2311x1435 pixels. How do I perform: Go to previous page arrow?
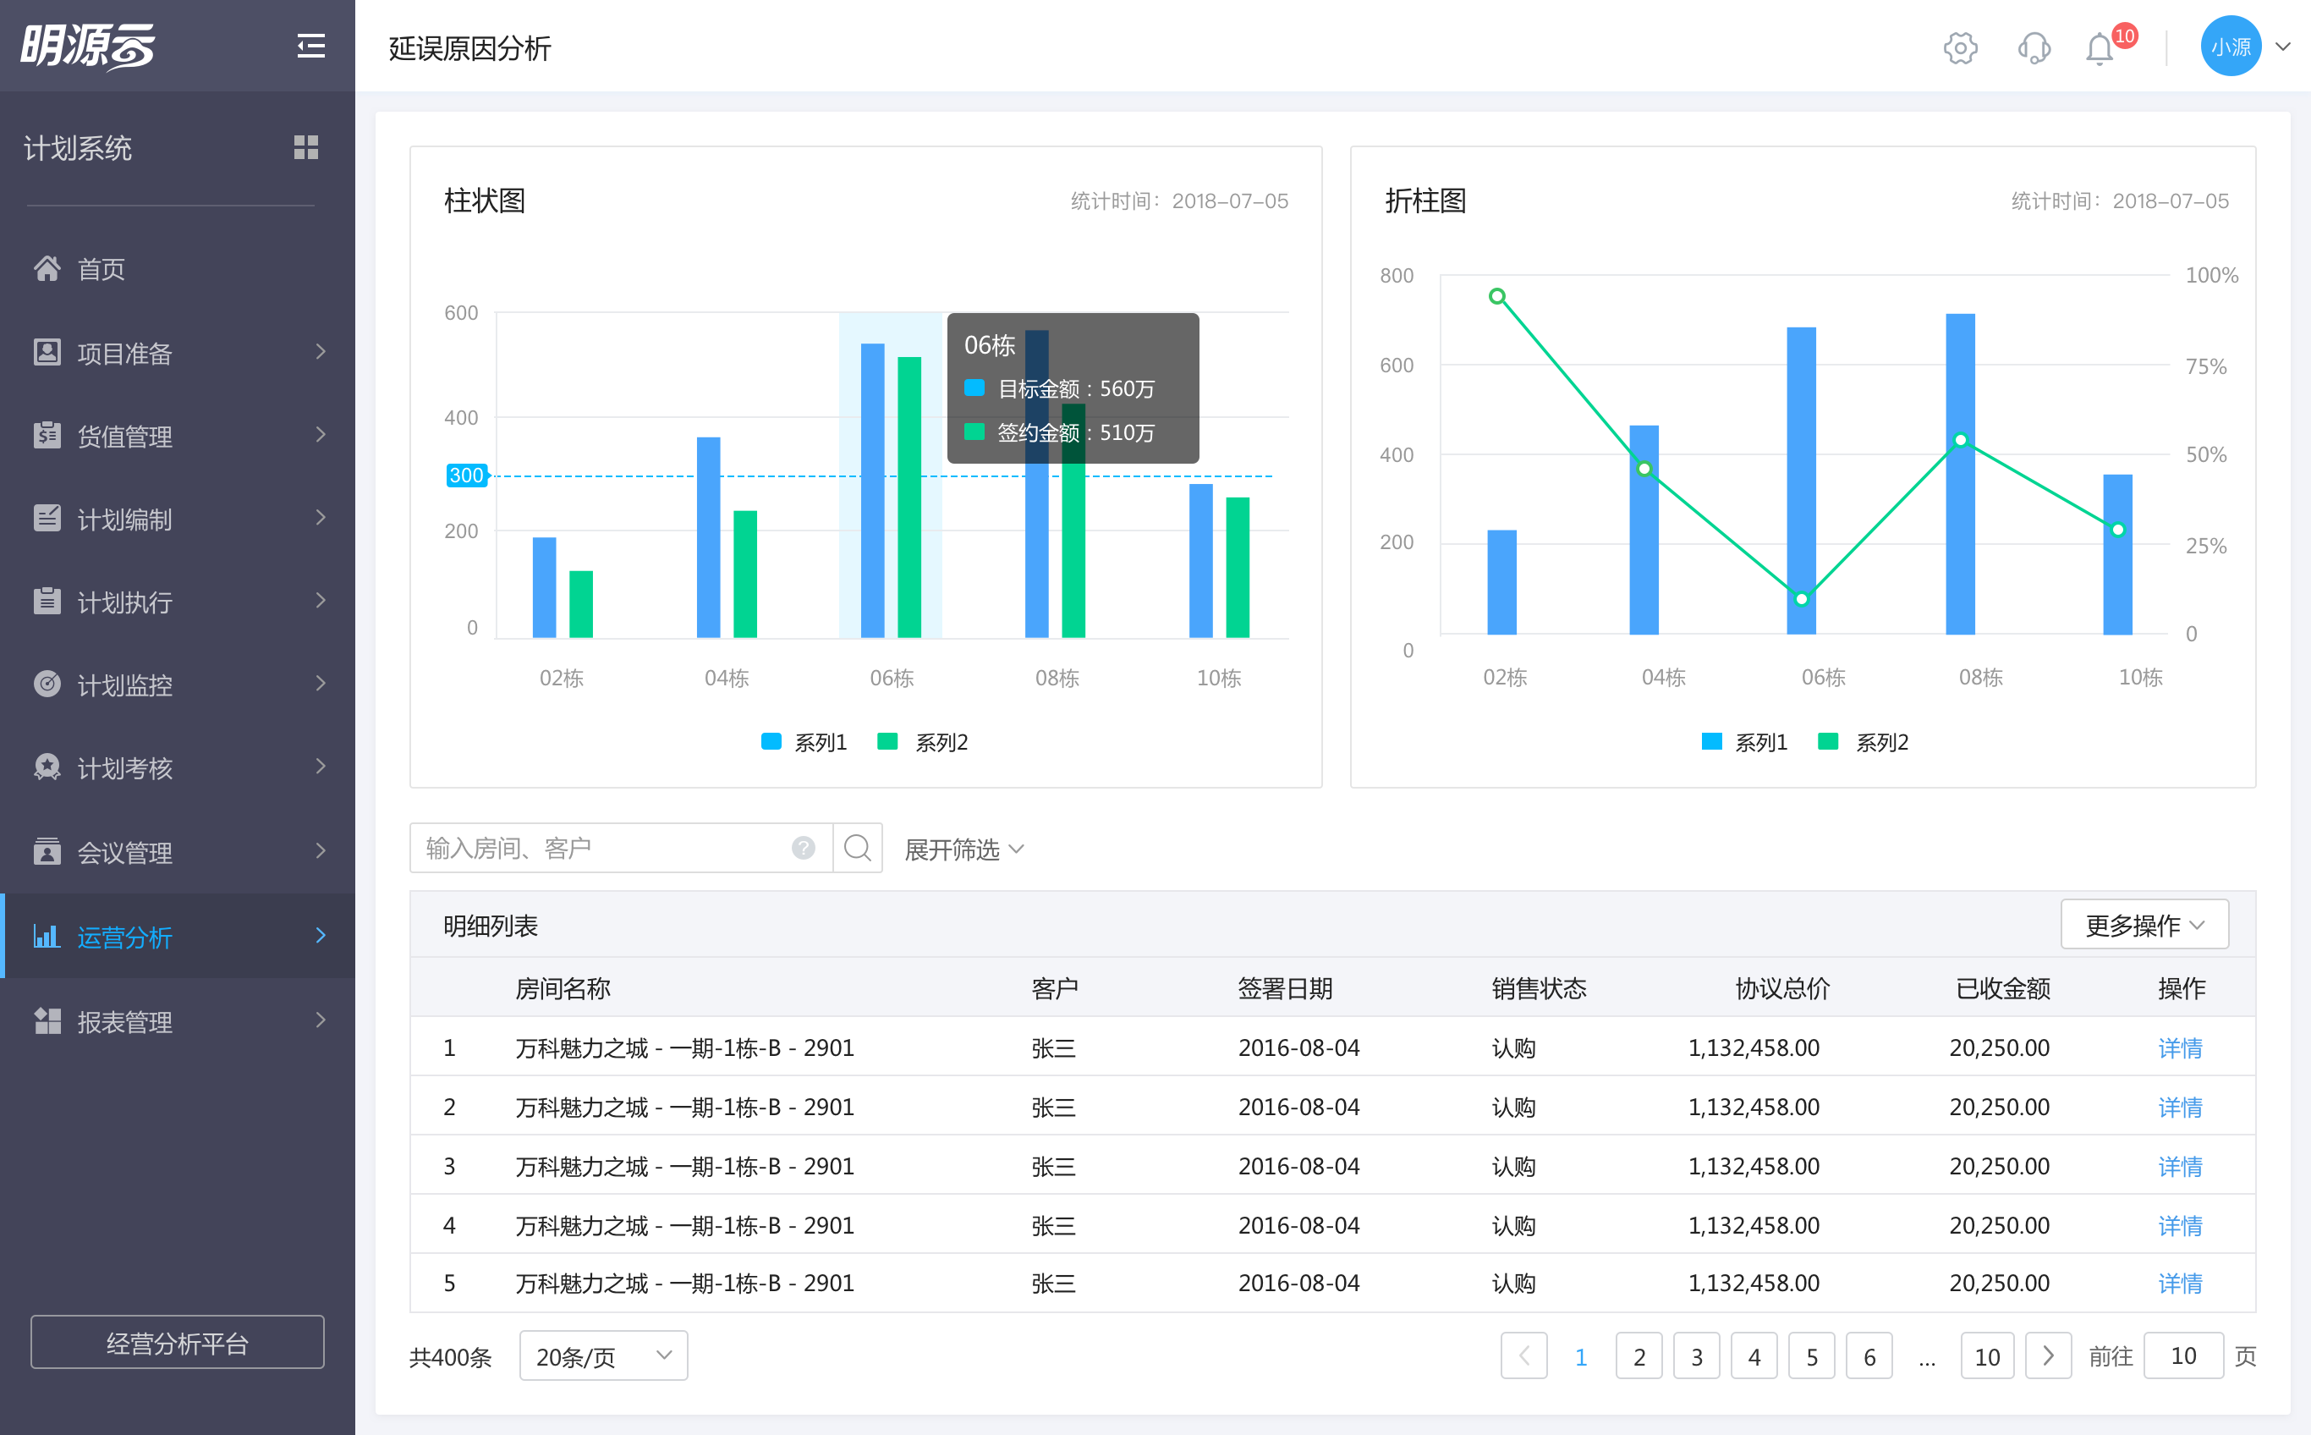coord(1523,1356)
